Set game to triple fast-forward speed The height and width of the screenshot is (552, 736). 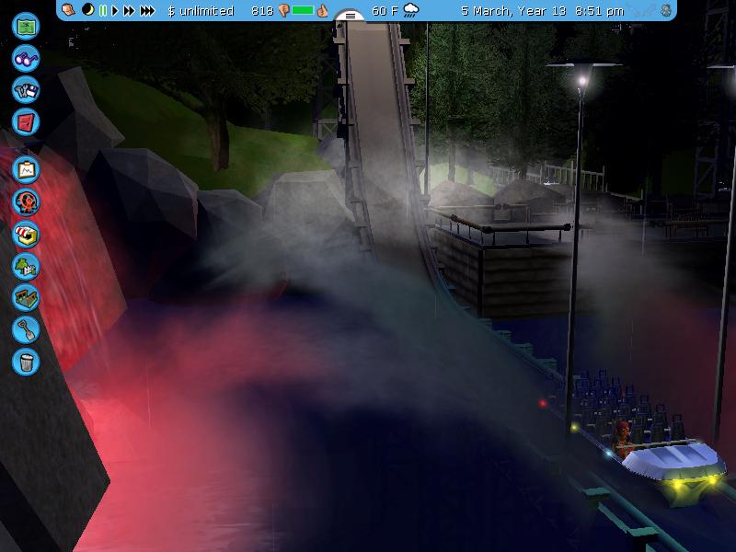[147, 10]
